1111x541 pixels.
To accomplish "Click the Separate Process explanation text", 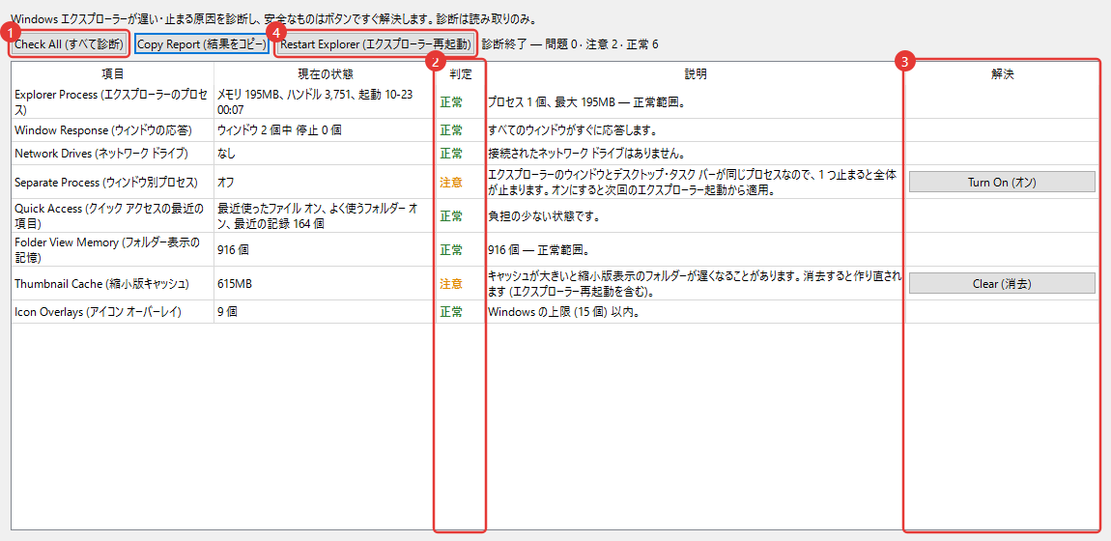I will click(695, 182).
